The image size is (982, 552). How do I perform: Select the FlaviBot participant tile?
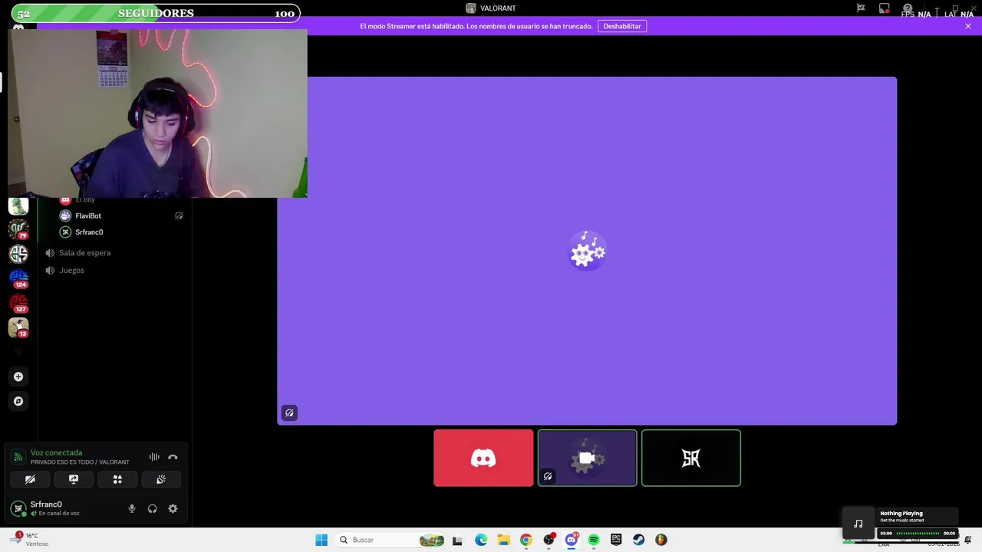tap(587, 458)
